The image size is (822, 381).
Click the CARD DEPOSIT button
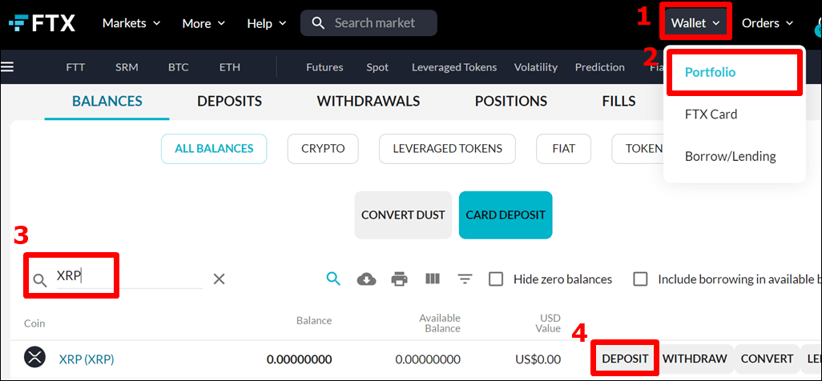(506, 215)
